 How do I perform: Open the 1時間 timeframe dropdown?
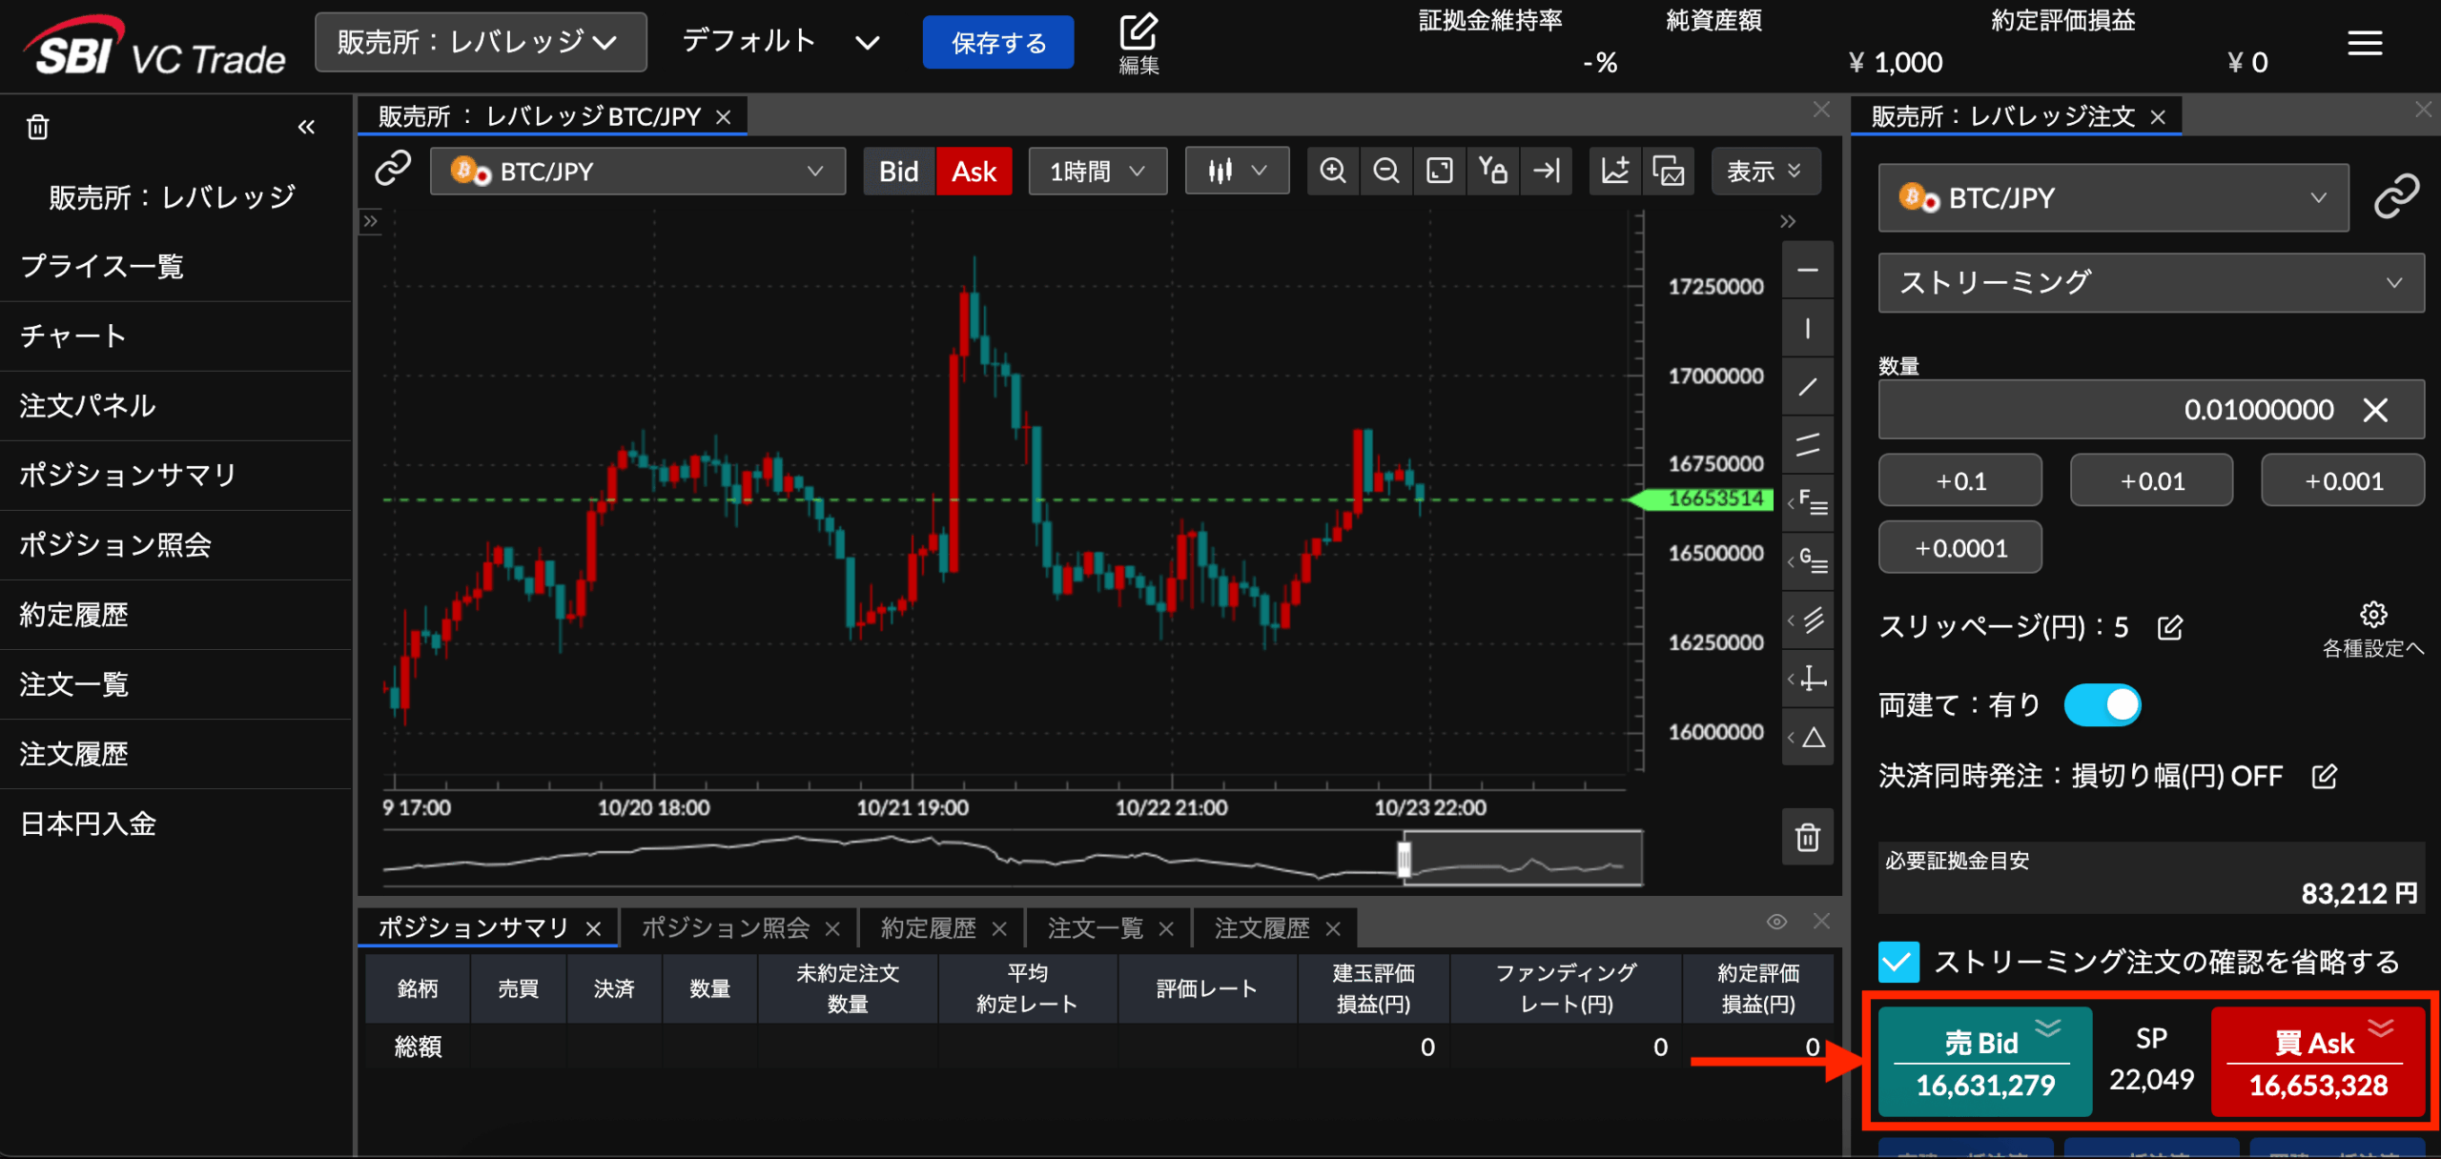(x=1097, y=172)
